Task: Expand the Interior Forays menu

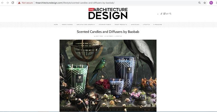Action: click(x=105, y=24)
